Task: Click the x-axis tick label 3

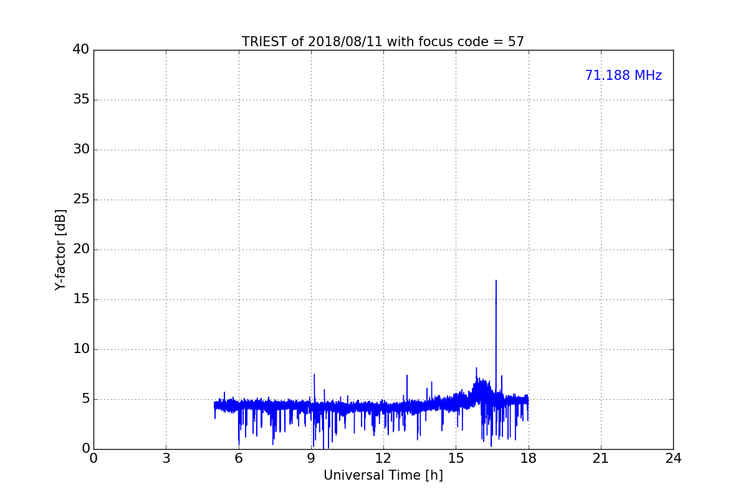Action: tap(166, 458)
